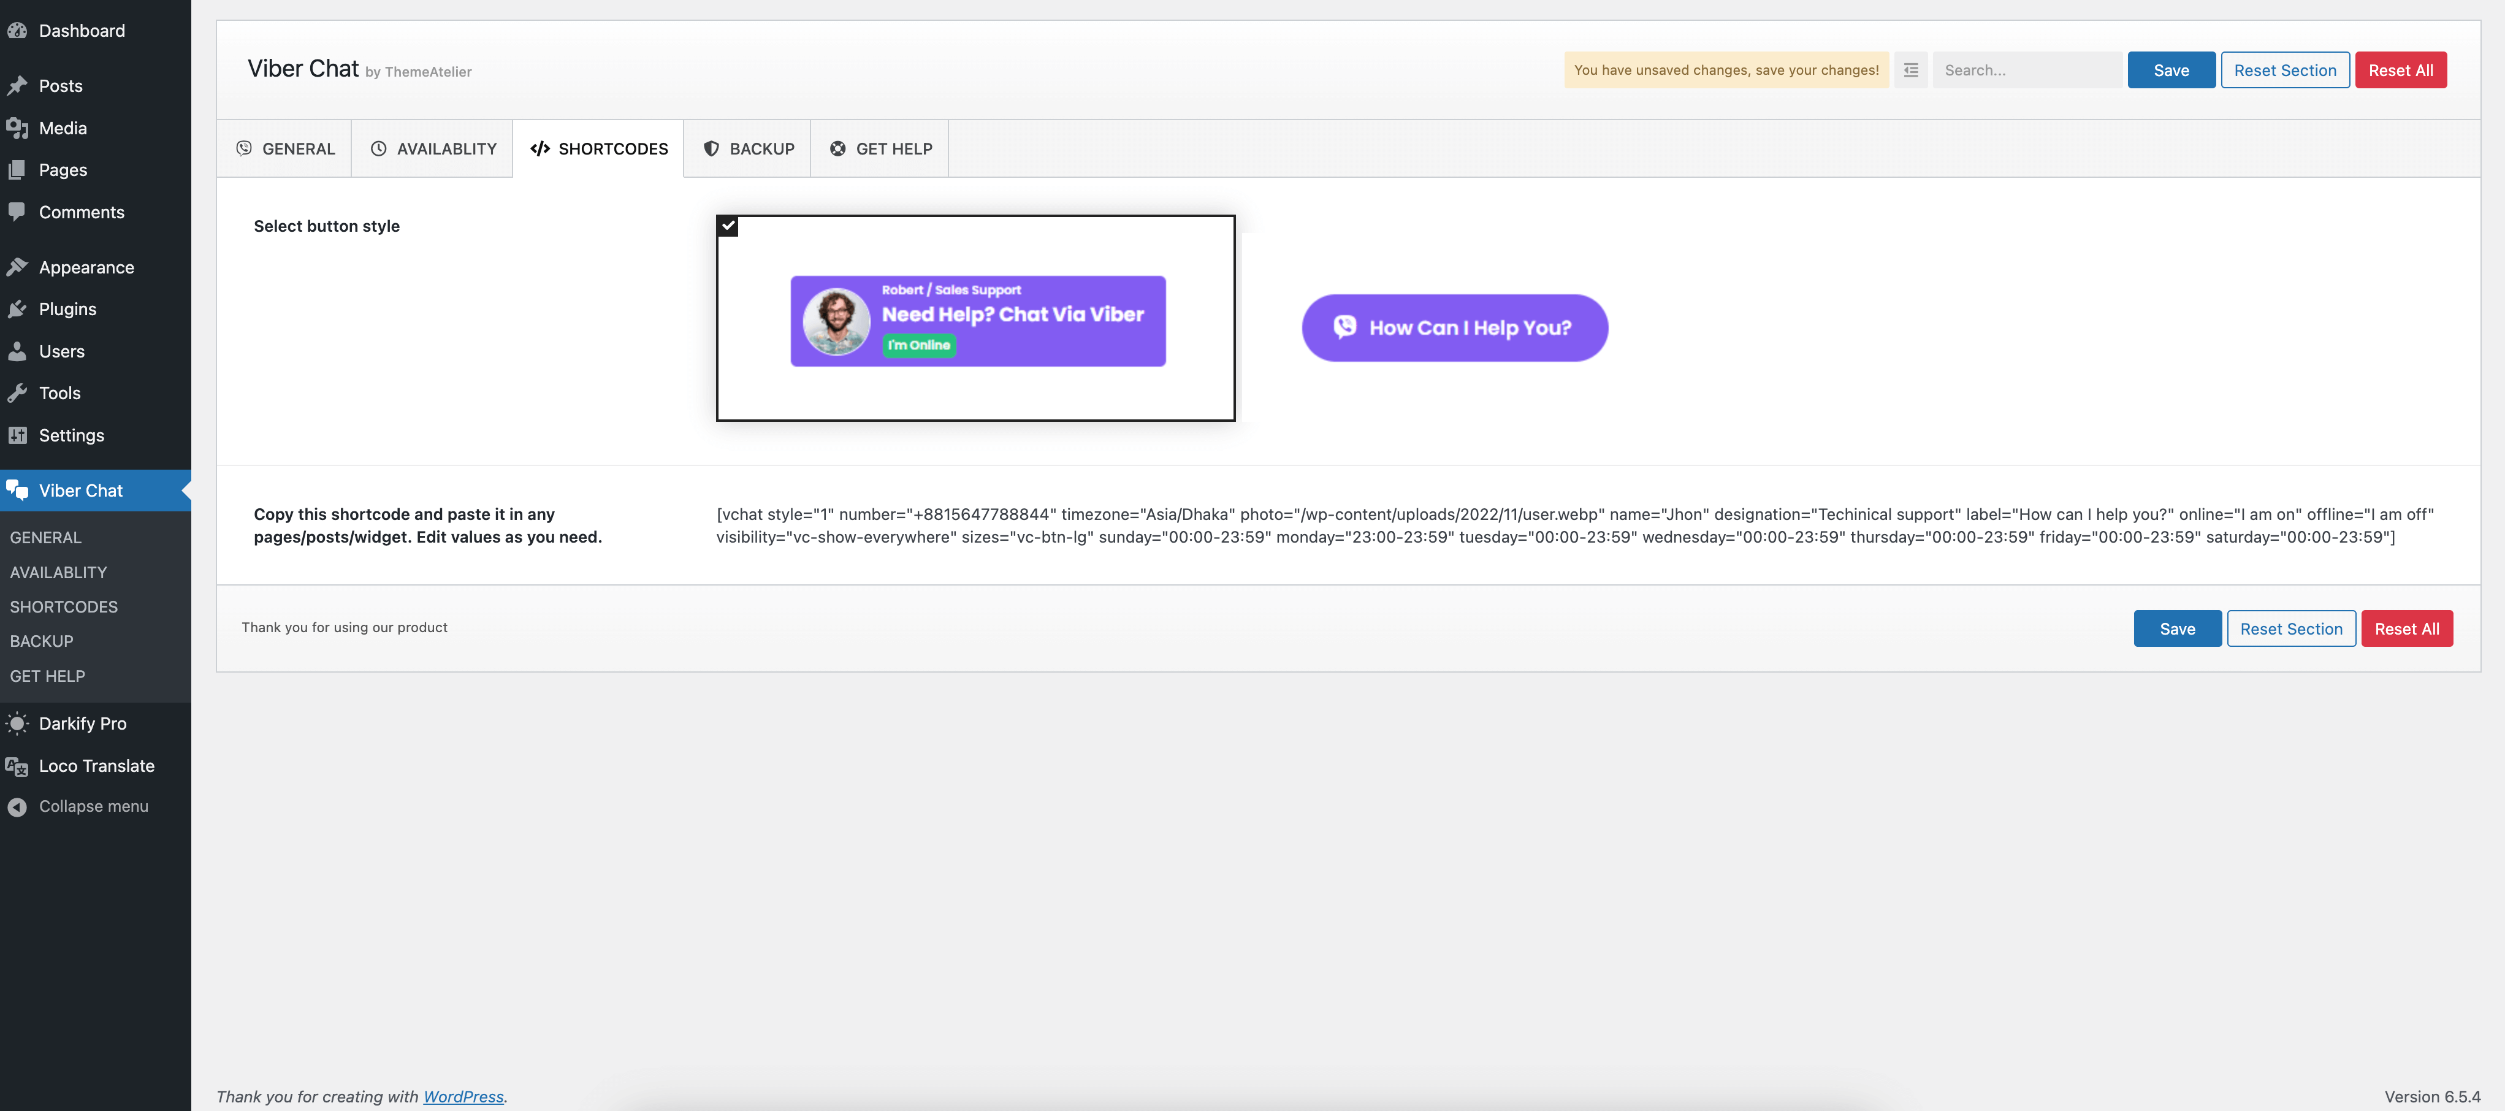Screen dimensions: 2505x1111
Task: Click the I'm Online badge in preview
Action: 919,345
